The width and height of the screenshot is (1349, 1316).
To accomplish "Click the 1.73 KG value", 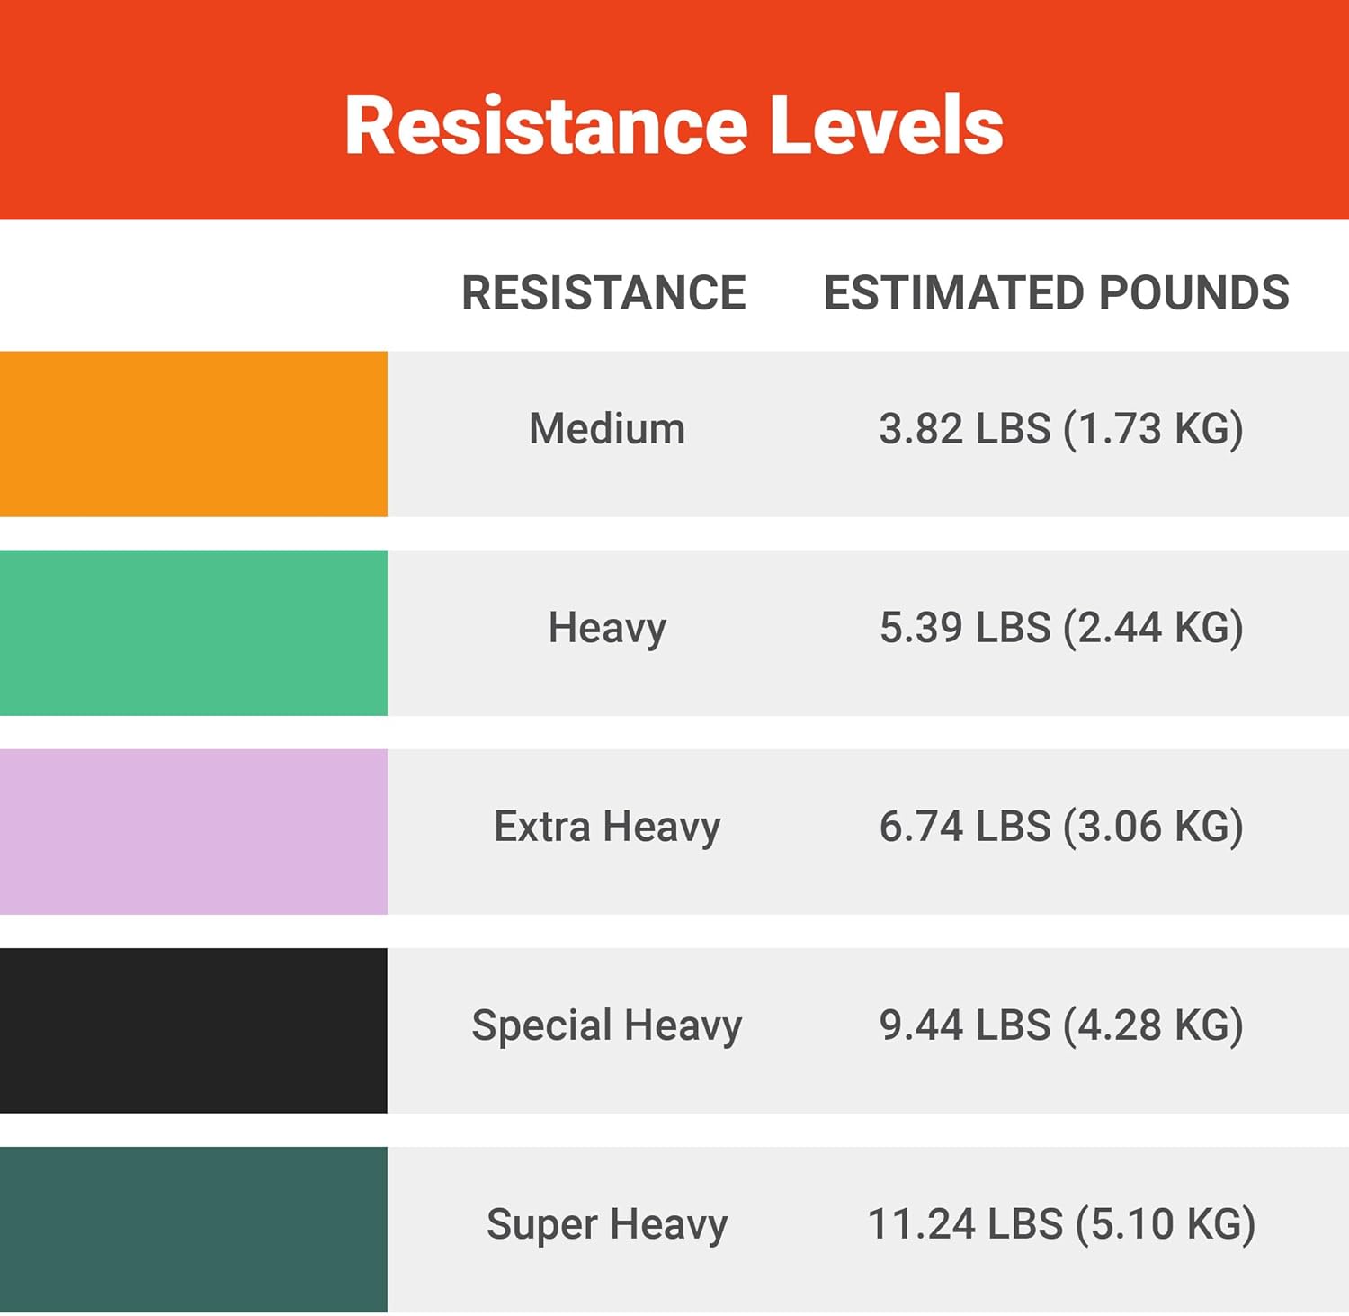I will pyautogui.click(x=1154, y=429).
